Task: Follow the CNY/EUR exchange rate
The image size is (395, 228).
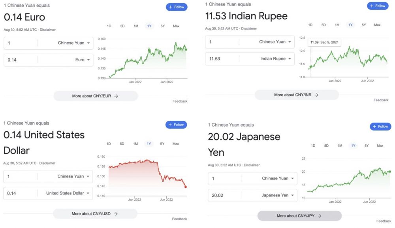Action: click(x=177, y=7)
